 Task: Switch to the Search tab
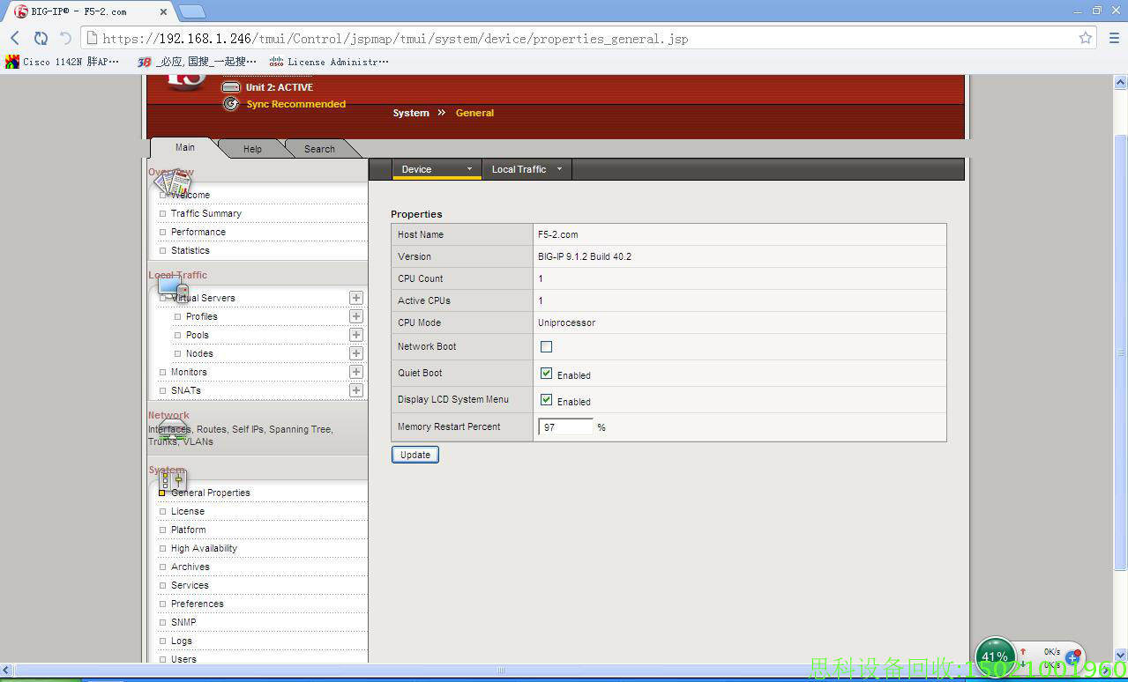(x=319, y=149)
